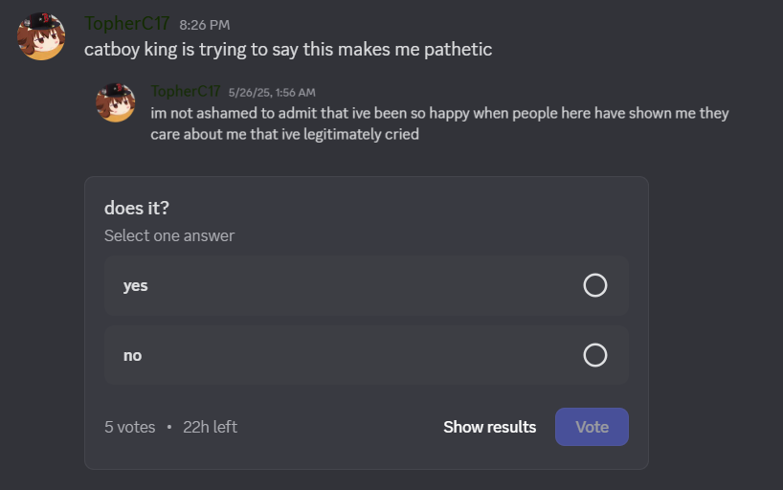
Task: Click the 8:26 PM timestamp
Action: tap(204, 25)
